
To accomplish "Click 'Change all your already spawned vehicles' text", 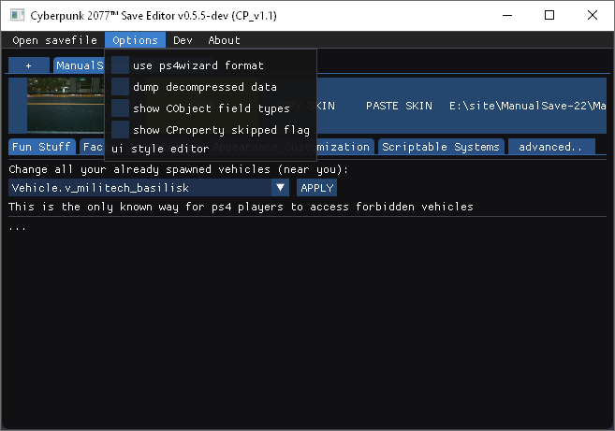I will tap(179, 169).
